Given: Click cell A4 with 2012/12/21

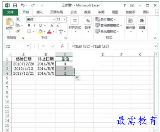Looking at the screenshot, I should [x=24, y=73].
